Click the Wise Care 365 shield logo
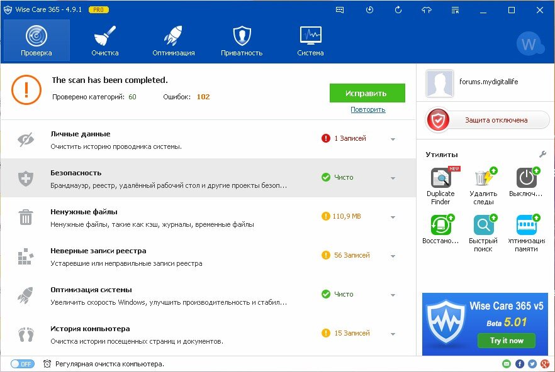This screenshot has width=555, height=372. 8,9
